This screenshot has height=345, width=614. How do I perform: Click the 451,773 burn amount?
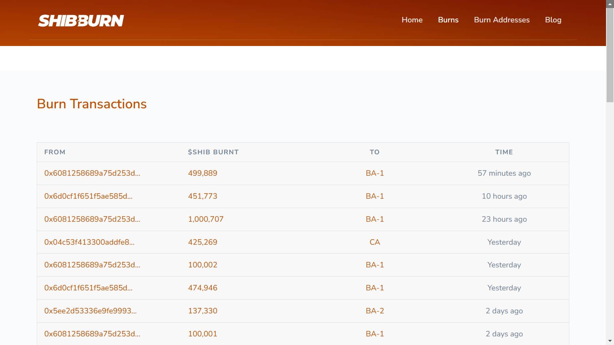pyautogui.click(x=202, y=196)
